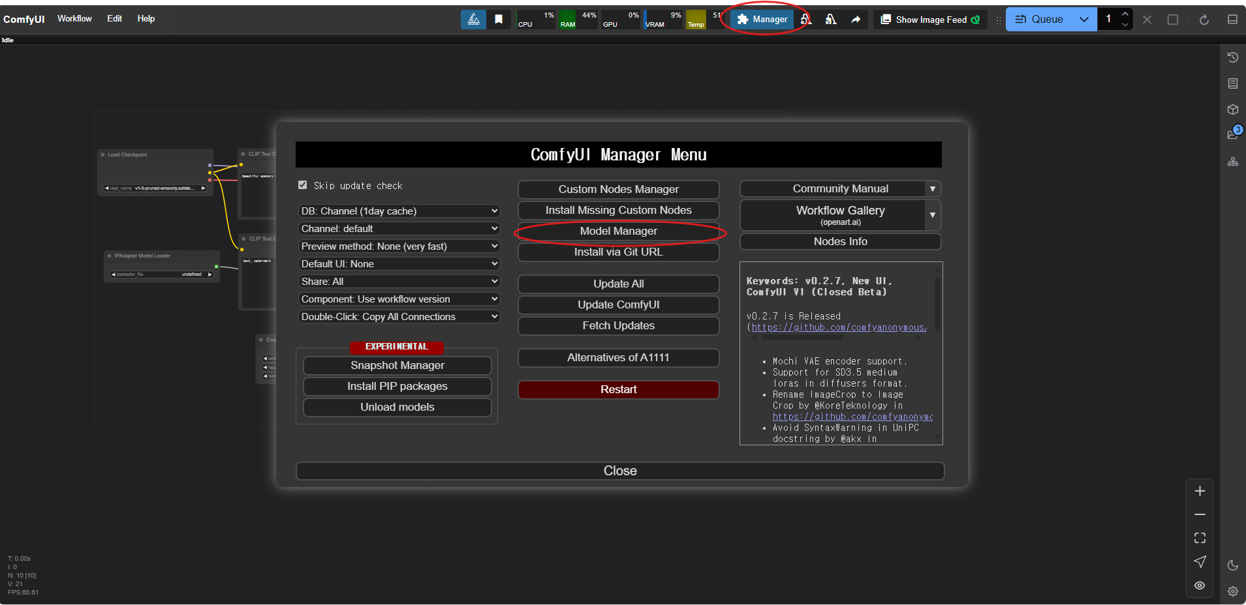1246x605 pixels.
Task: Toggle the bottom panel icon
Action: 1232,20
